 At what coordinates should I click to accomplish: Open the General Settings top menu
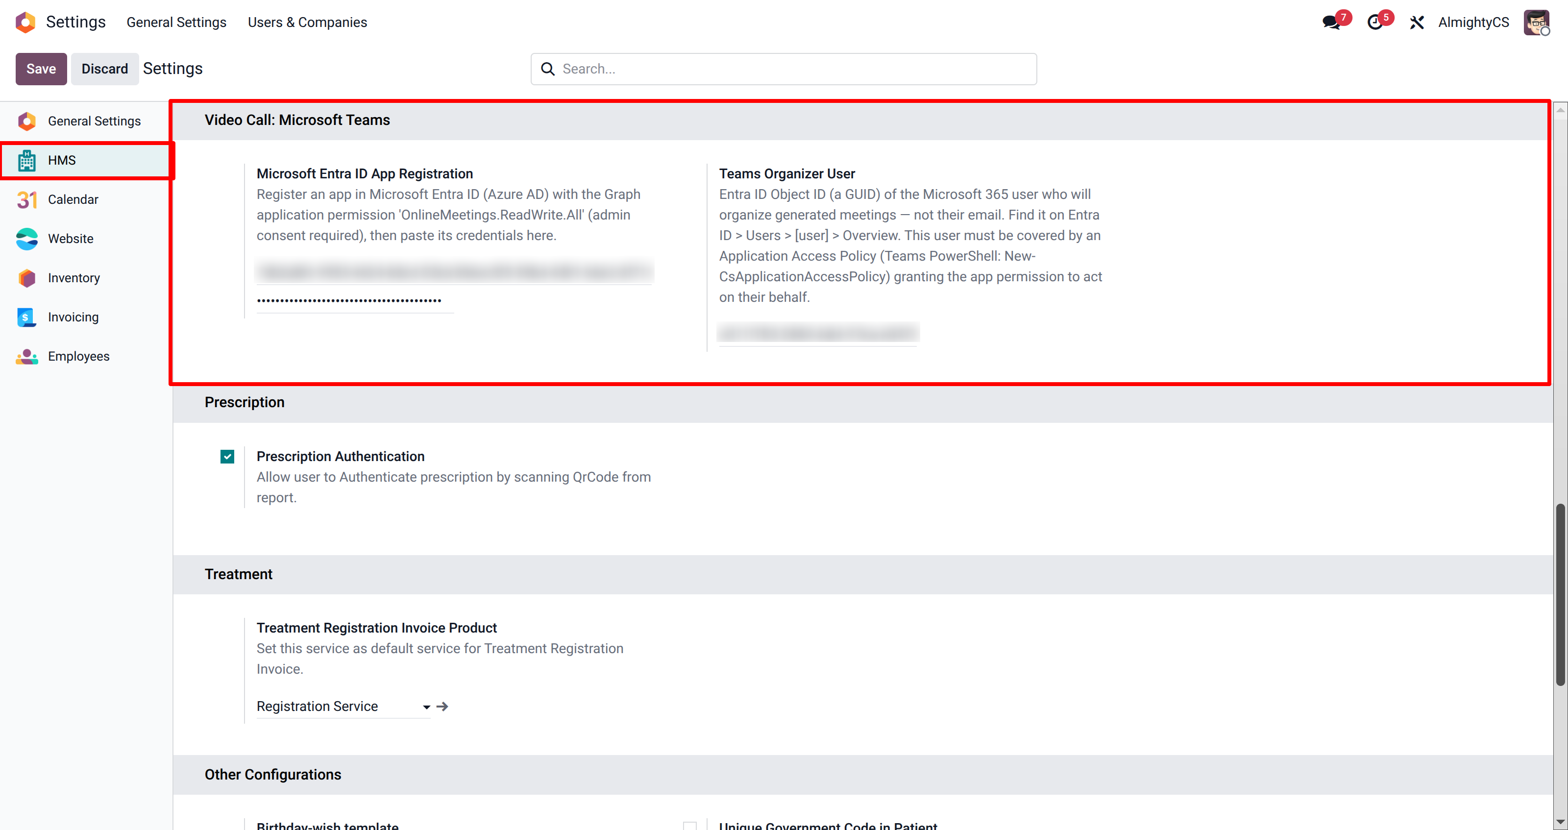pos(176,23)
